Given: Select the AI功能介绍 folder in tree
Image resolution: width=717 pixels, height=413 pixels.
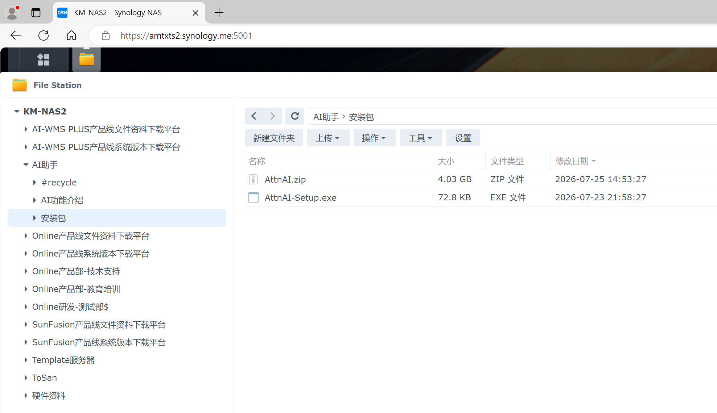Looking at the screenshot, I should tap(62, 200).
